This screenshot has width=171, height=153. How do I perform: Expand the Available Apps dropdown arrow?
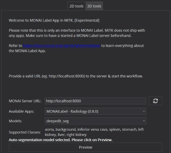click(x=144, y=111)
